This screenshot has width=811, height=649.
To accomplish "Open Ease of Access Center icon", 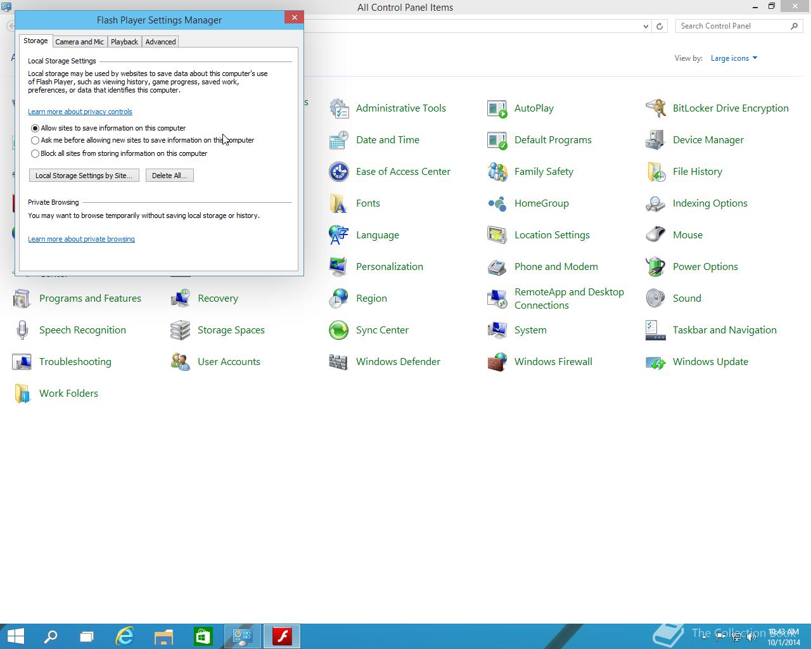I will [x=339, y=172].
